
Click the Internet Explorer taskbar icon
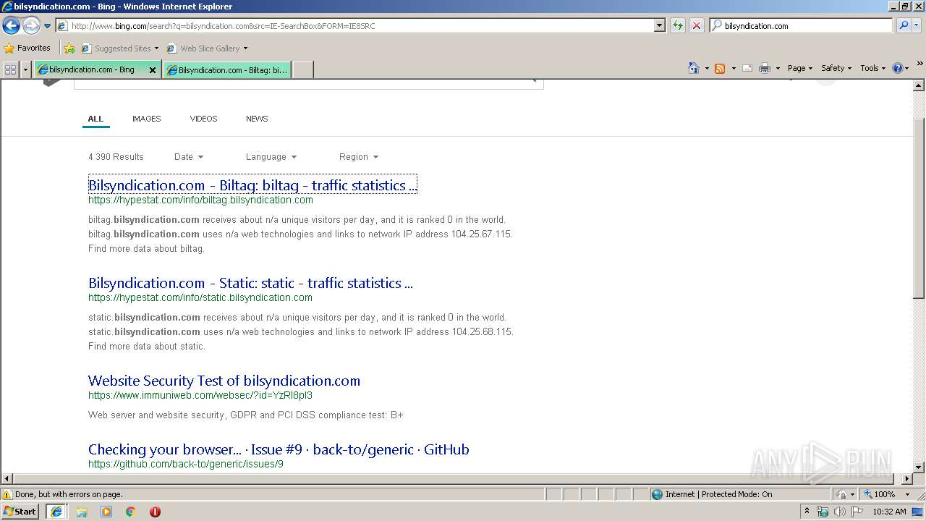[x=56, y=512]
